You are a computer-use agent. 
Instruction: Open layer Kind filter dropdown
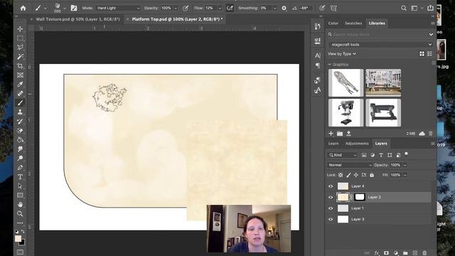(x=343, y=155)
